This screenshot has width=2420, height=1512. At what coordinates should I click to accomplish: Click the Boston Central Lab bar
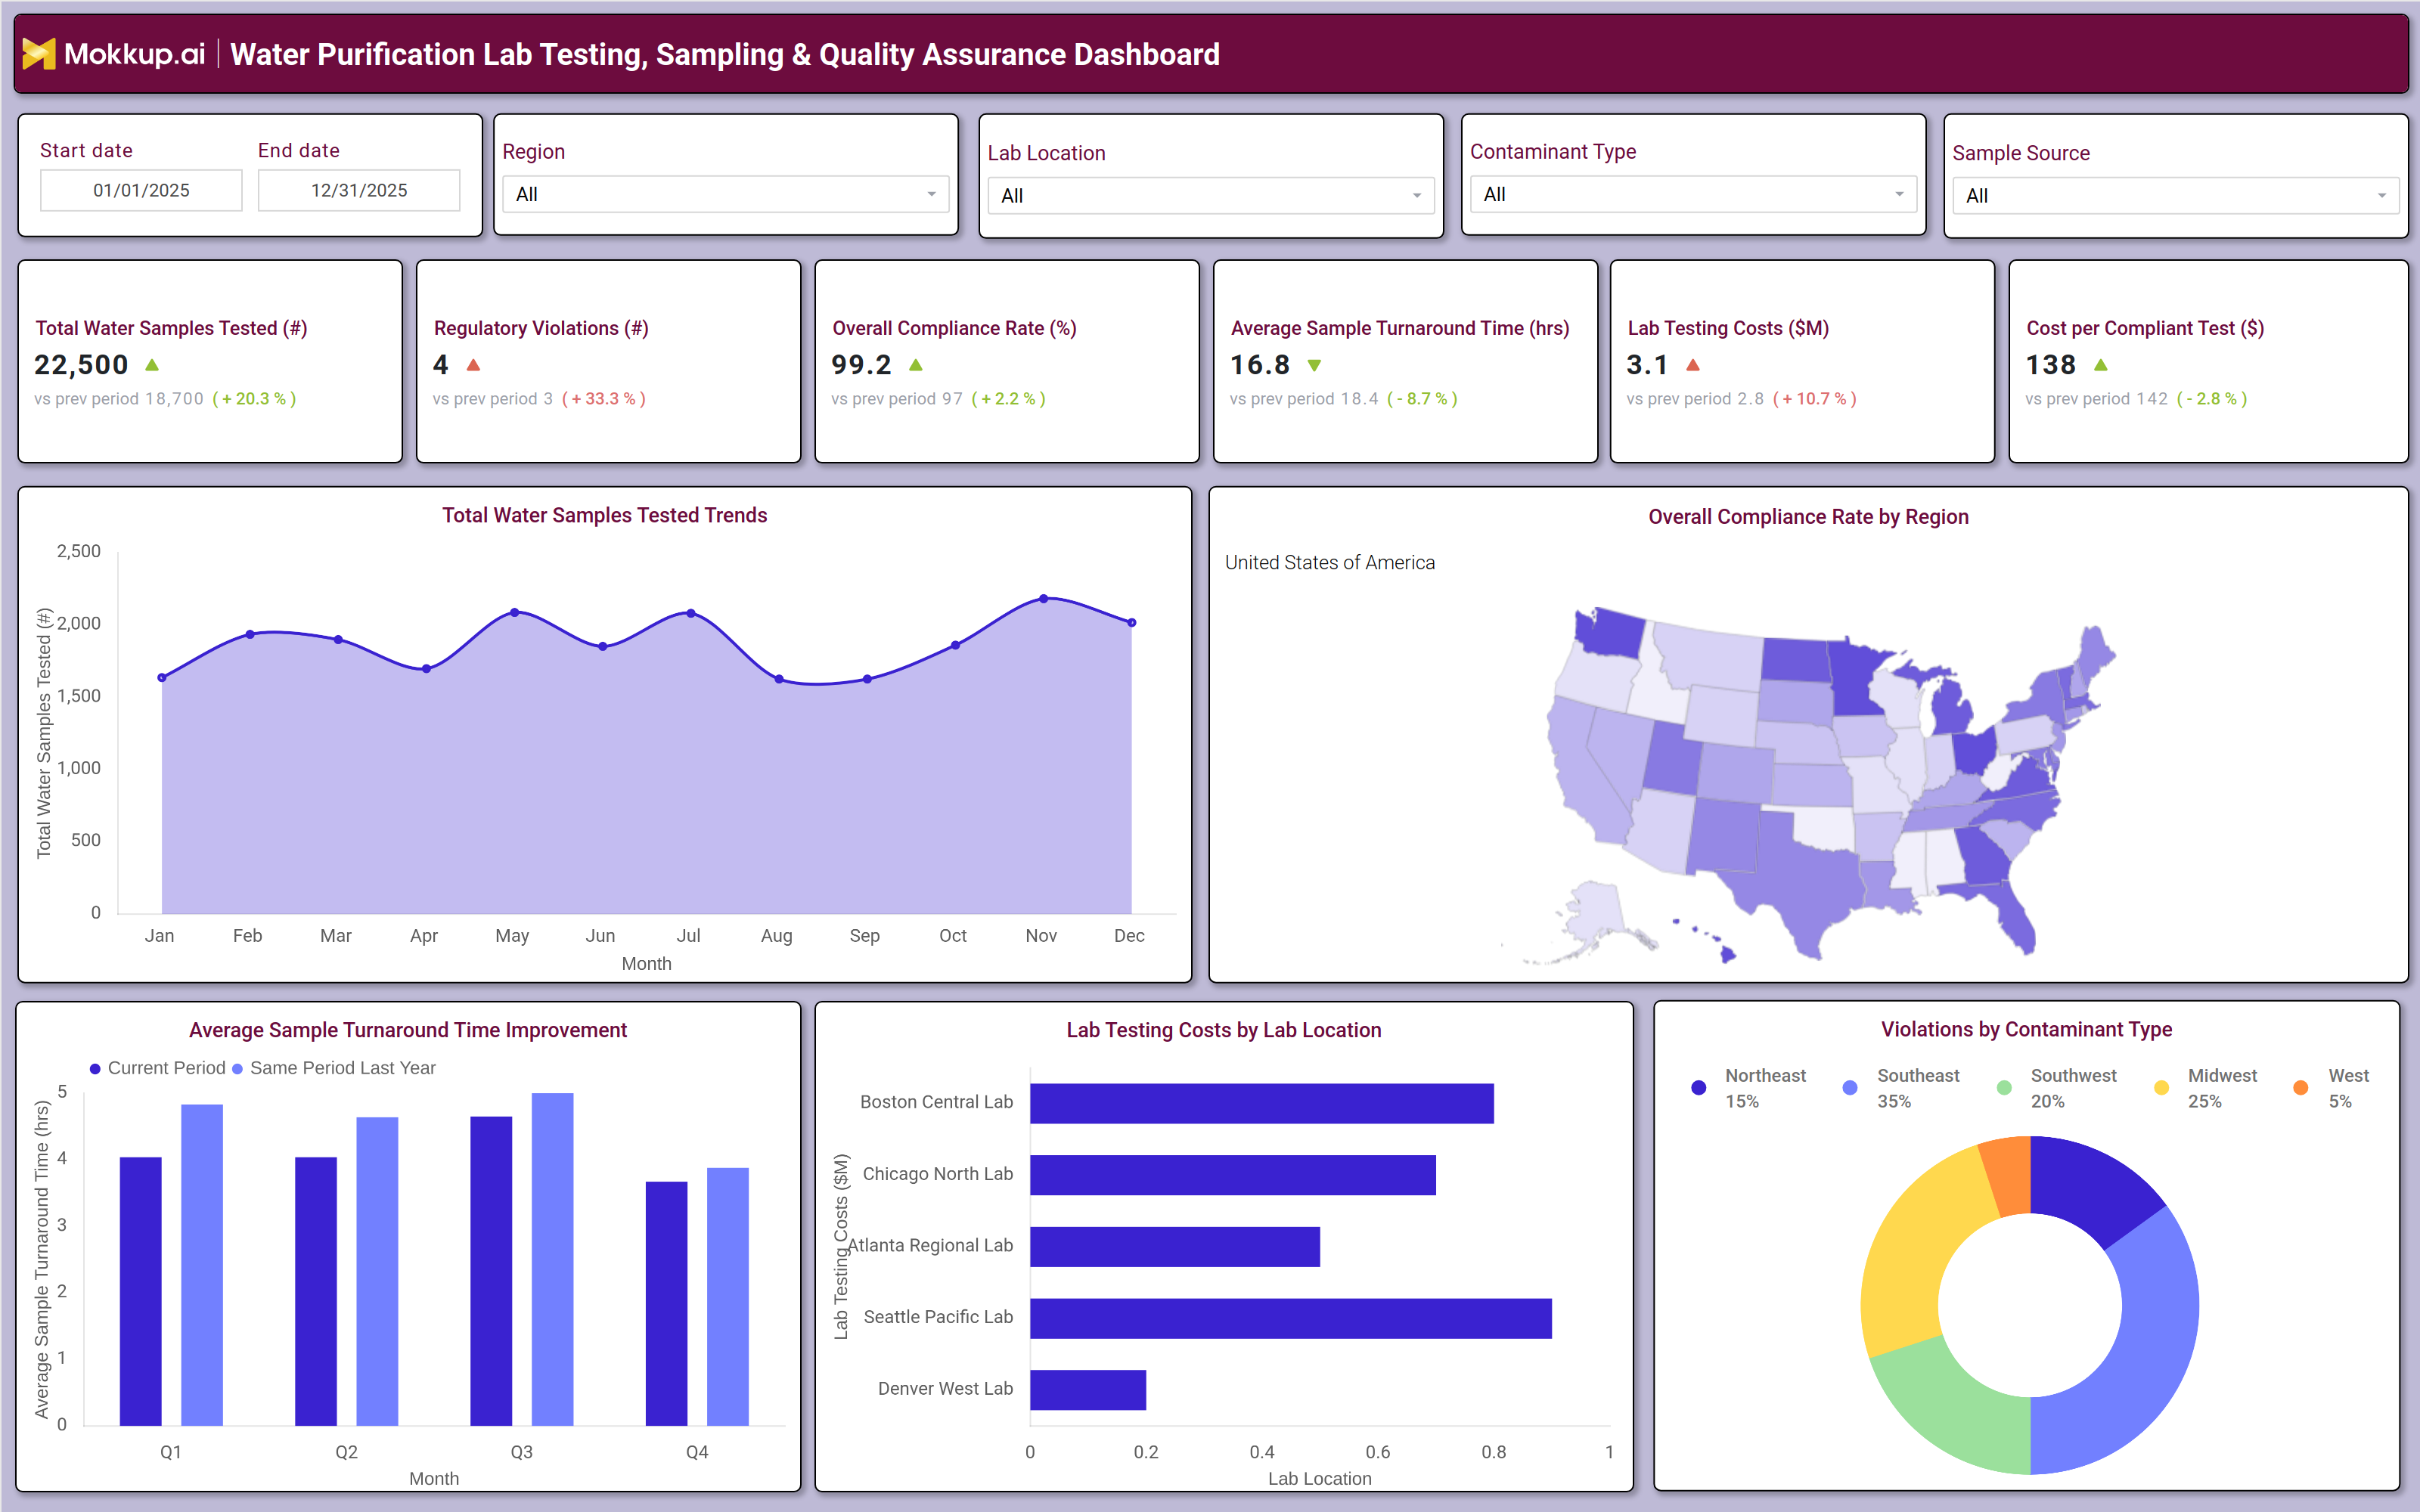[1262, 1103]
